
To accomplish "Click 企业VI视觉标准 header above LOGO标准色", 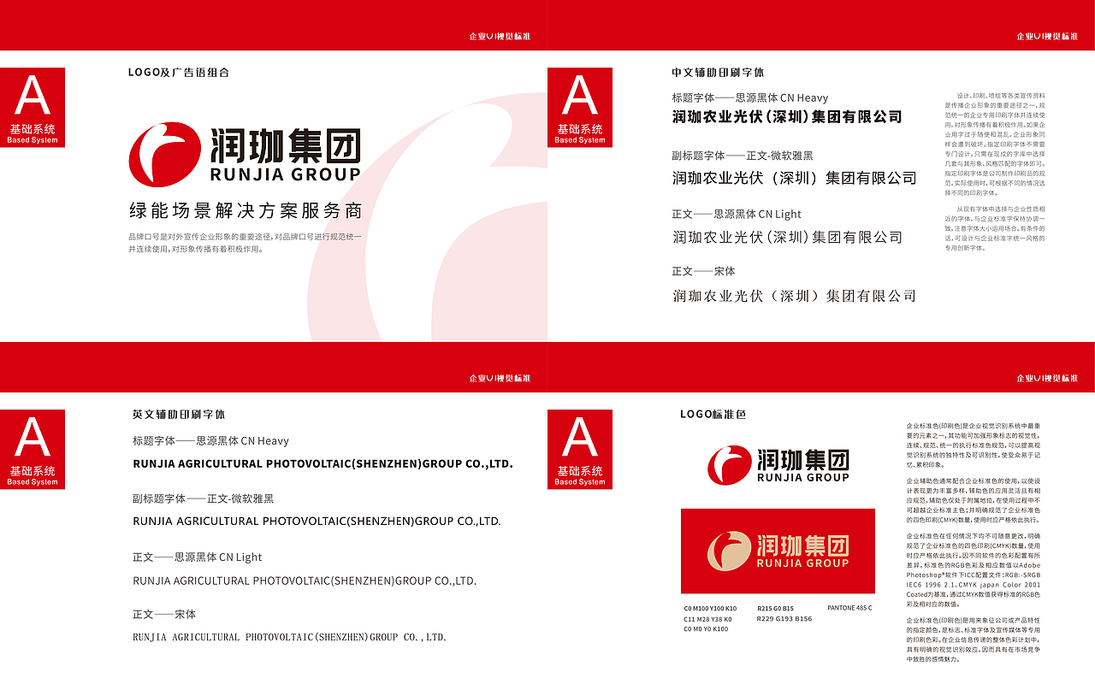I will click(x=1047, y=378).
